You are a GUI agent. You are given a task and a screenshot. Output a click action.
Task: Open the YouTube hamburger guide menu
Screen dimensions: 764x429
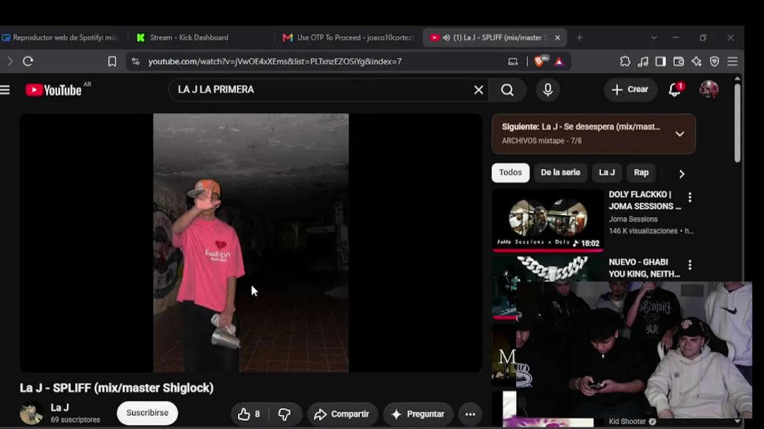[x=5, y=90]
